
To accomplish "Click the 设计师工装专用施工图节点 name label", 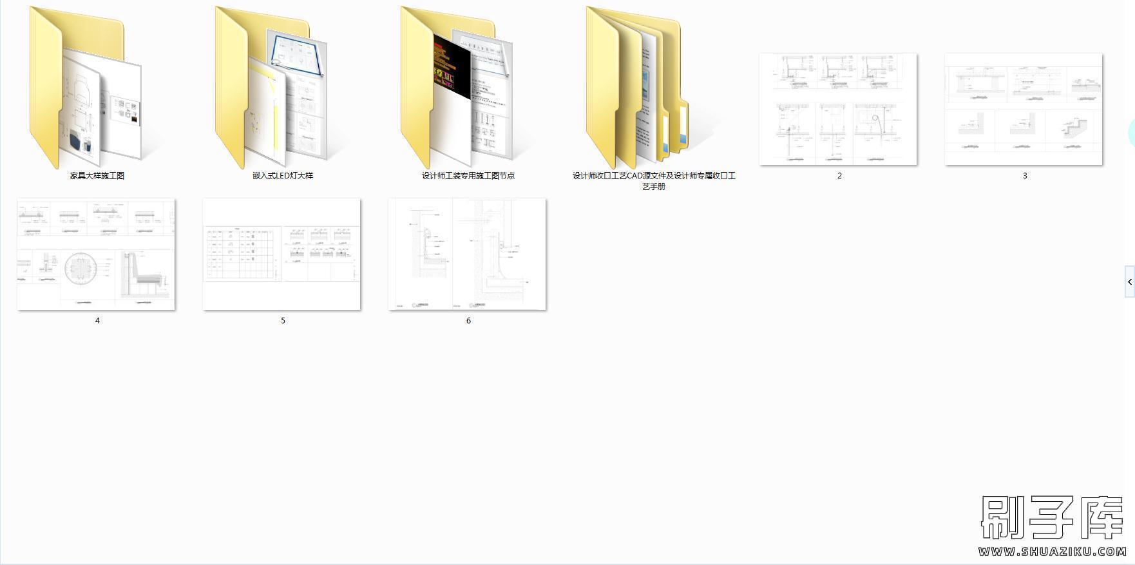I will pos(468,175).
